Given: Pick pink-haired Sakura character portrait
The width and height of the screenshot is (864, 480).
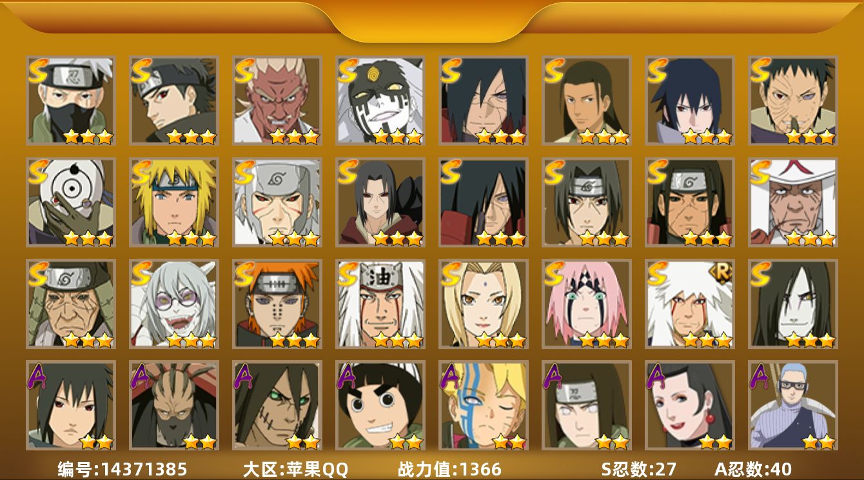Looking at the screenshot, I should [x=587, y=304].
